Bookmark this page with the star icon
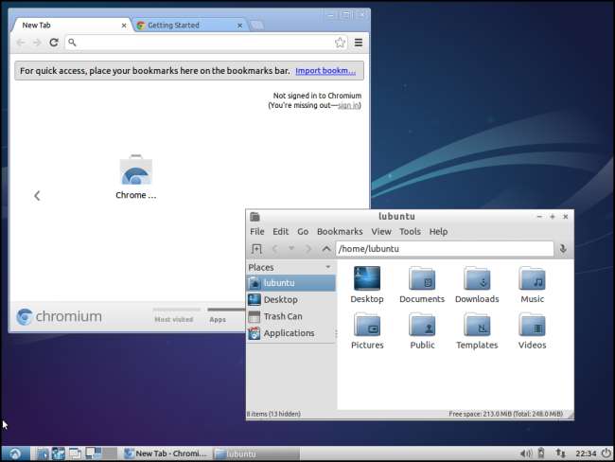Screen dimensions: 615x462 [x=340, y=43]
